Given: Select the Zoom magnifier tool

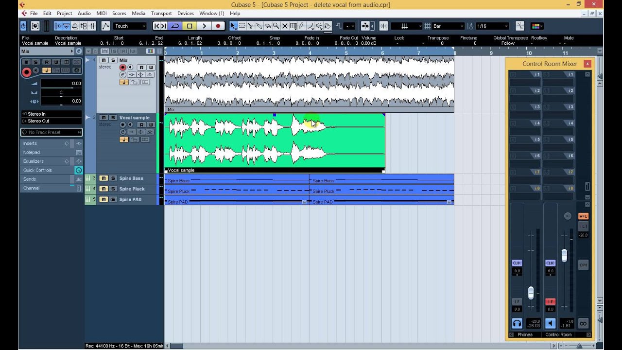Looking at the screenshot, I should 276,26.
